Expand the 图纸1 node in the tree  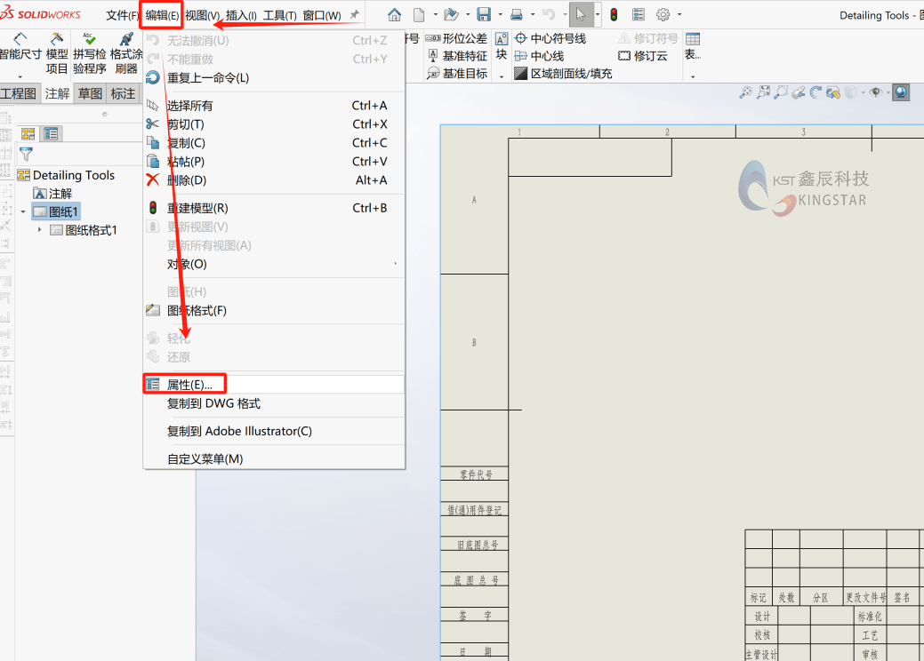coord(21,211)
